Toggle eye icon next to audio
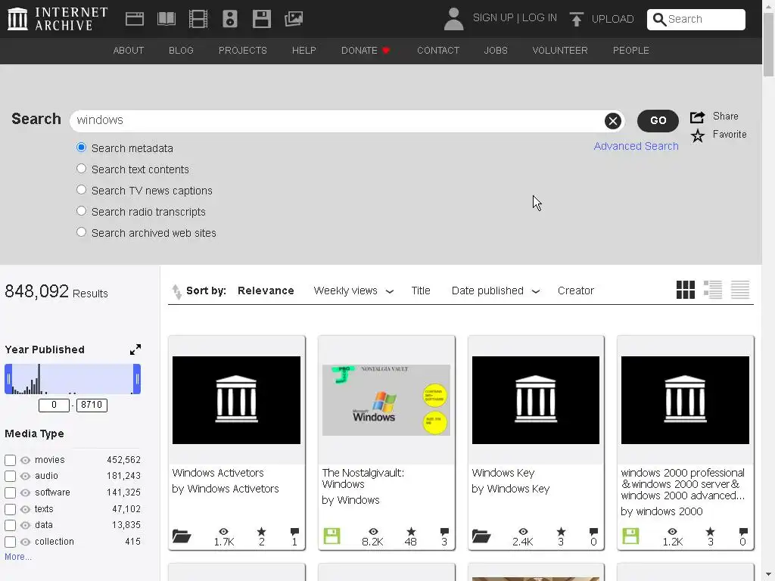Image resolution: width=775 pixels, height=581 pixels. point(25,477)
